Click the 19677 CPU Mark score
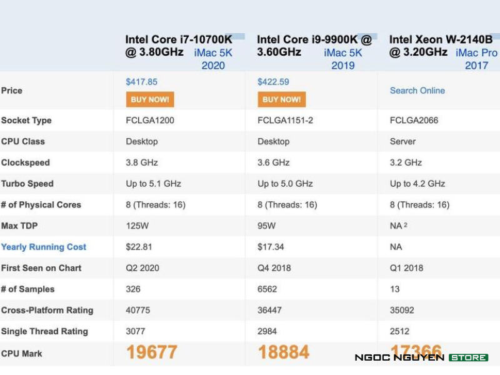The image size is (500, 375). coord(152,352)
